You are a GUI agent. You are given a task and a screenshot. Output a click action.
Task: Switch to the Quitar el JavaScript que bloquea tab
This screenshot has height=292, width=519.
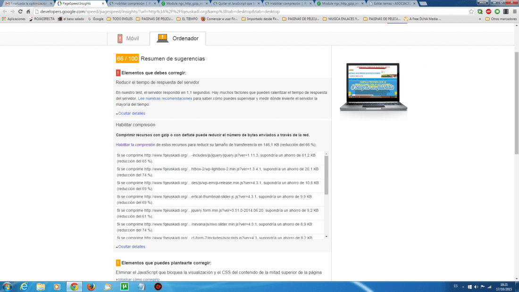click(x=236, y=3)
